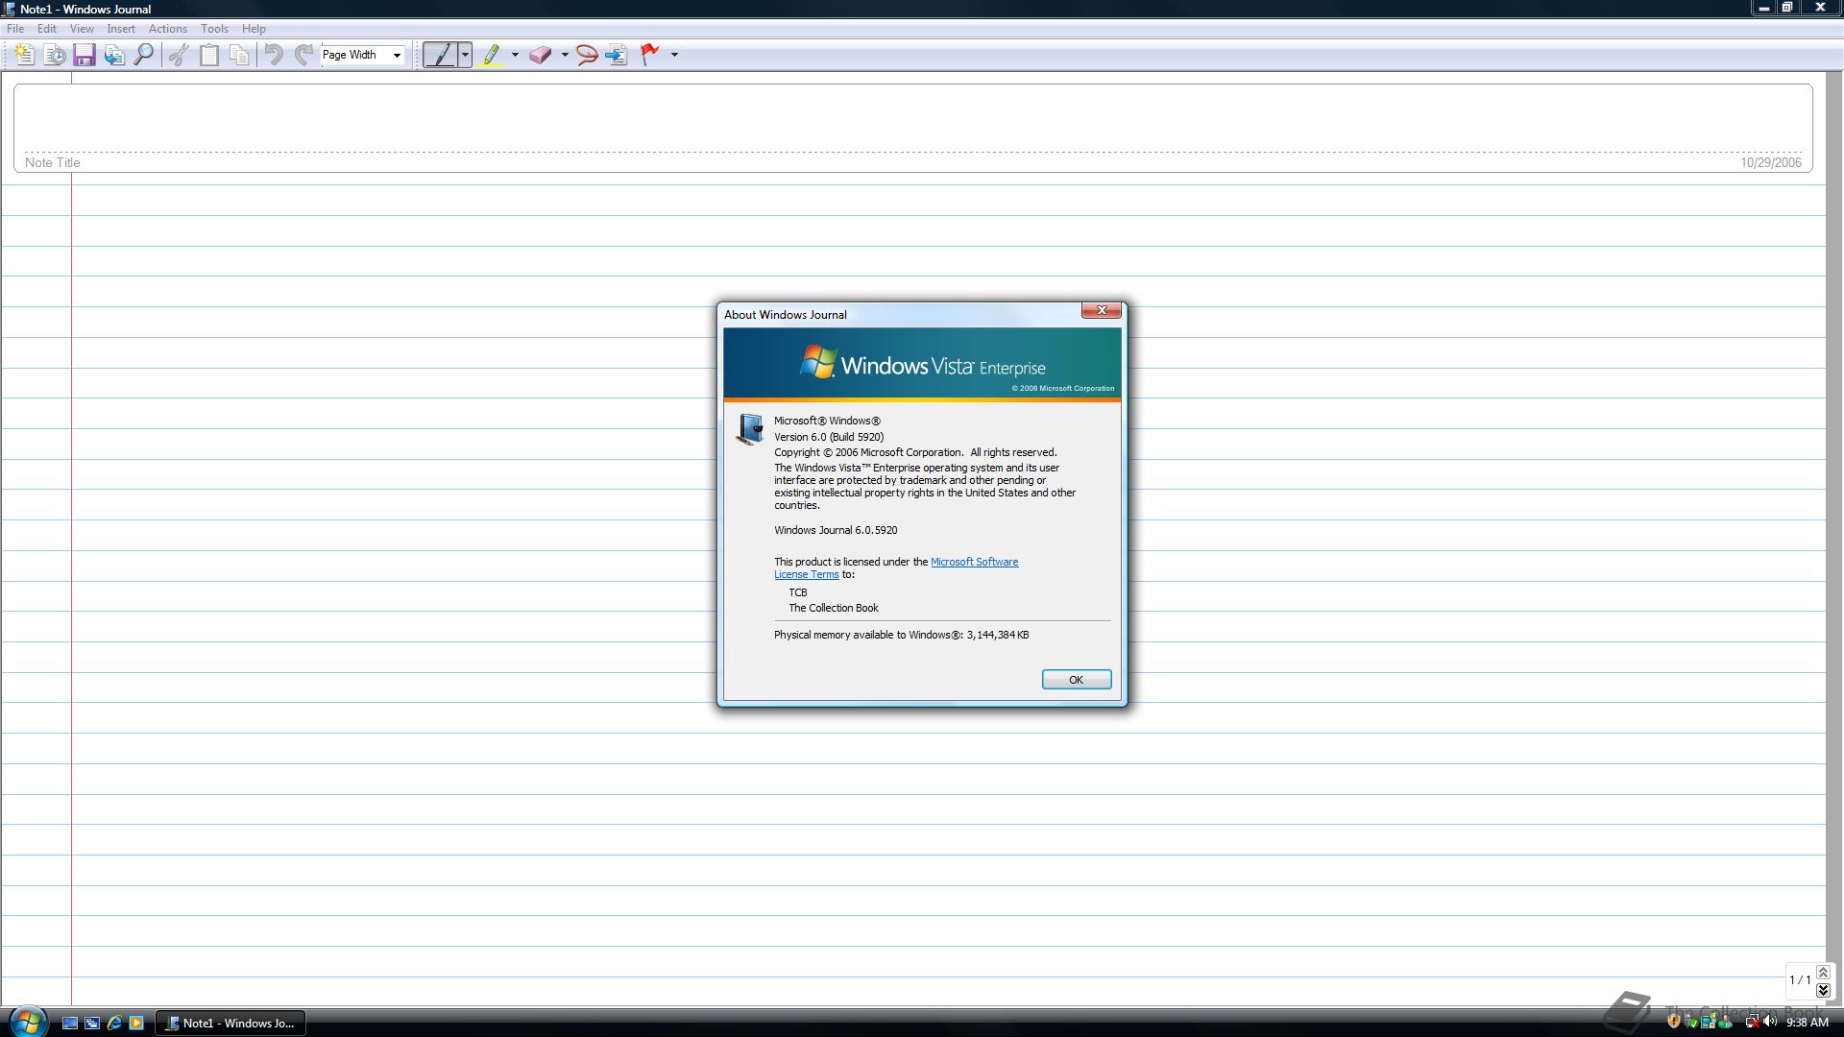Click 'Windows Journal 6.0.5920' version text
Viewport: 1844px width, 1037px height.
(x=836, y=530)
